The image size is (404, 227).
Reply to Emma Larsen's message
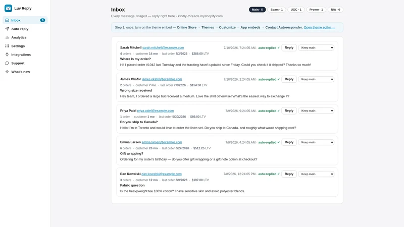tap(289, 142)
